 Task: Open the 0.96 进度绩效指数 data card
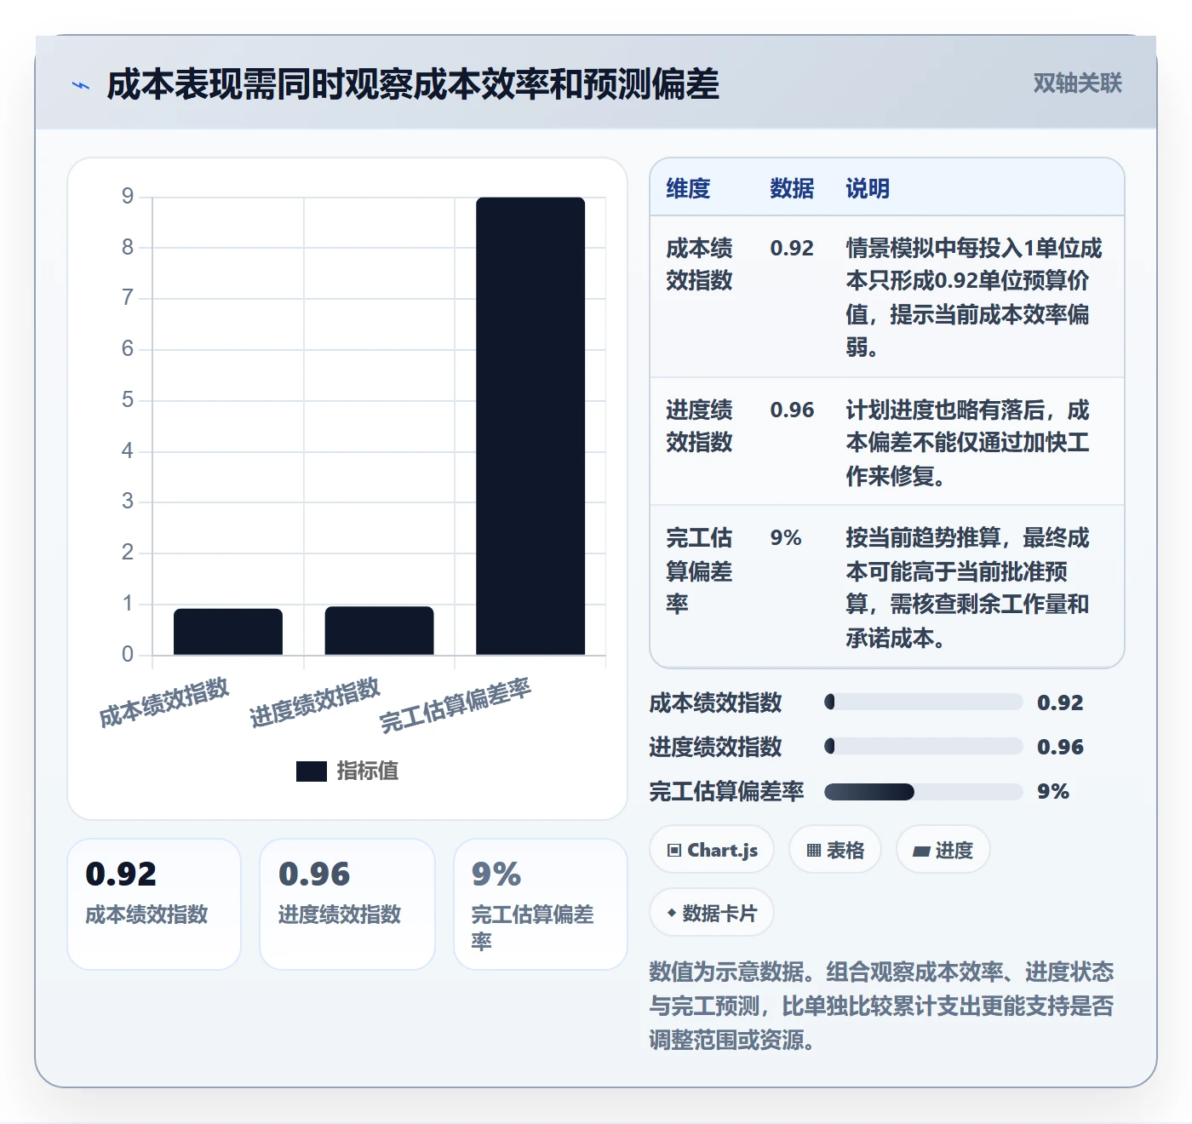point(347,904)
